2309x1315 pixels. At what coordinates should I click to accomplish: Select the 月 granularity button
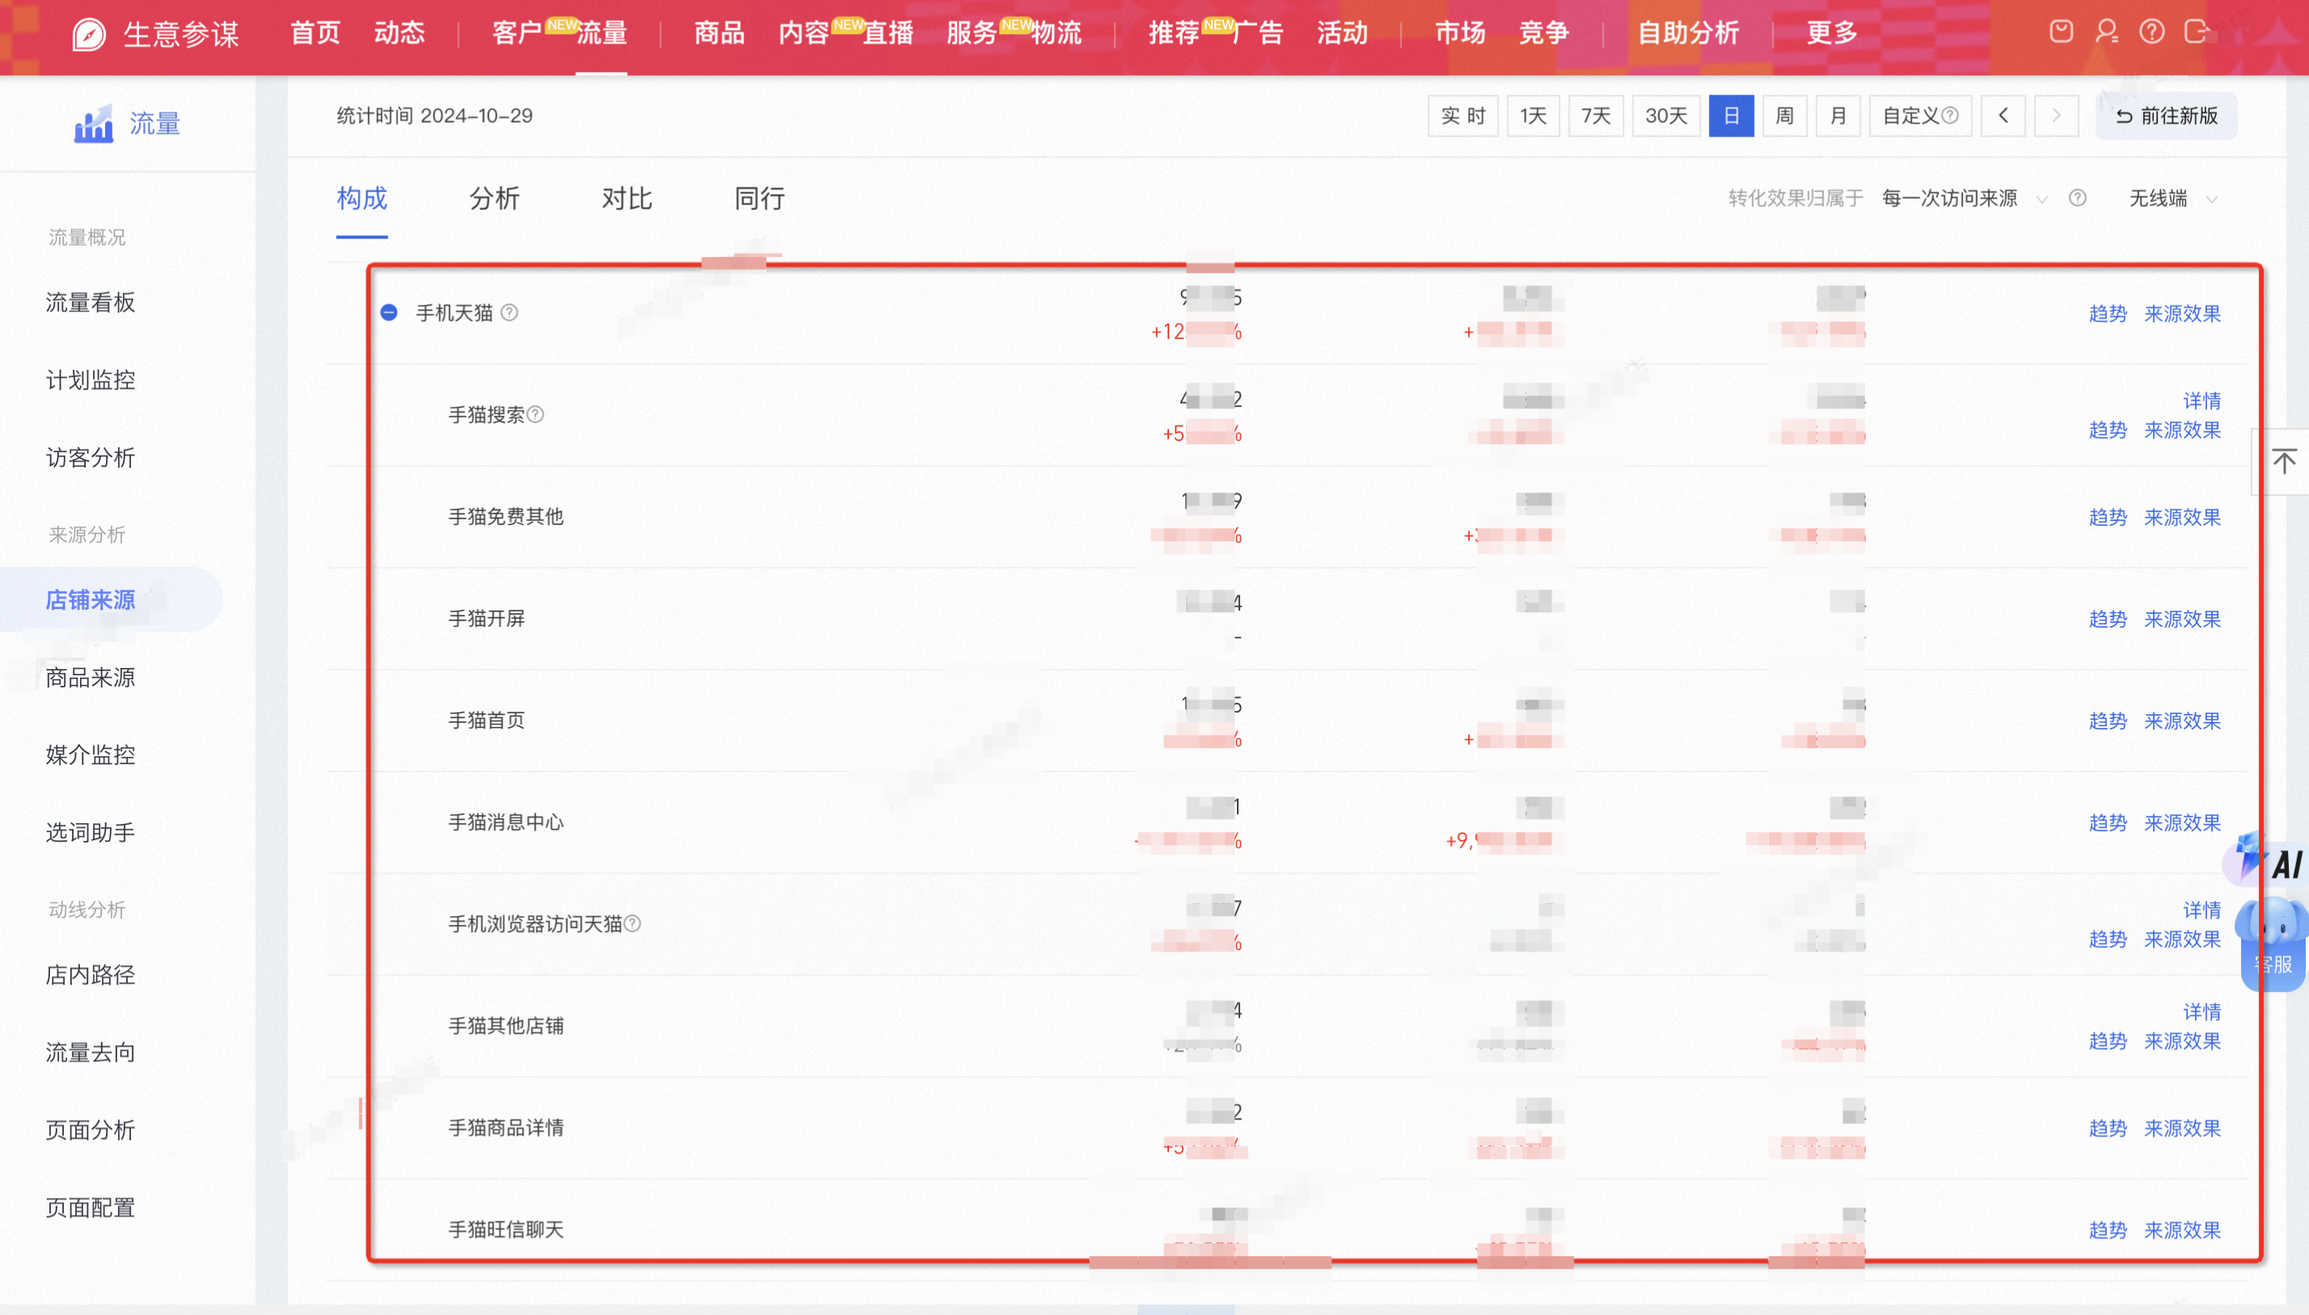click(1837, 116)
